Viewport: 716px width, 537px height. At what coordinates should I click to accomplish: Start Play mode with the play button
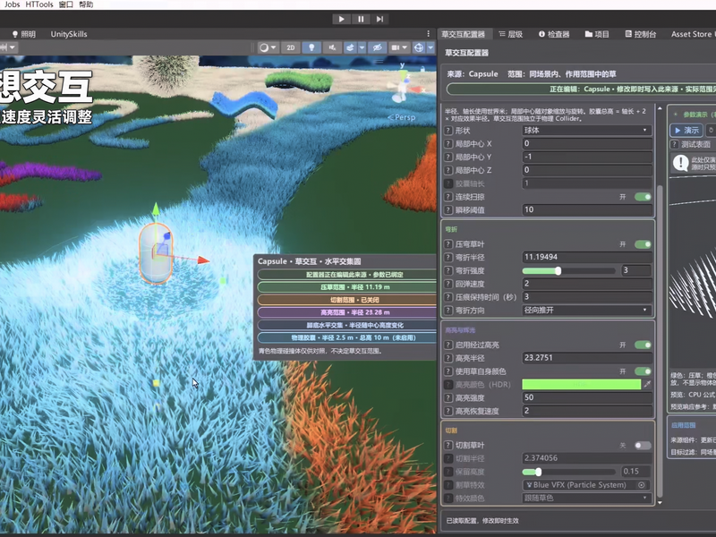click(x=341, y=19)
